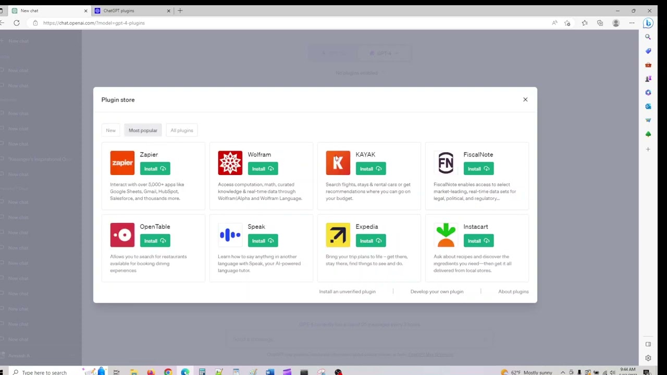667x375 pixels.
Task: Open the Favorites list
Action: click(585, 23)
